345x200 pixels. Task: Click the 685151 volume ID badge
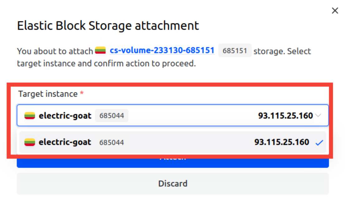point(235,51)
